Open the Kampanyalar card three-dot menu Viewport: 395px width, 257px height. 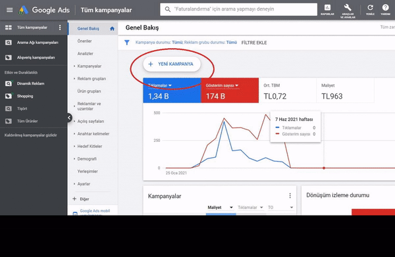tap(290, 195)
